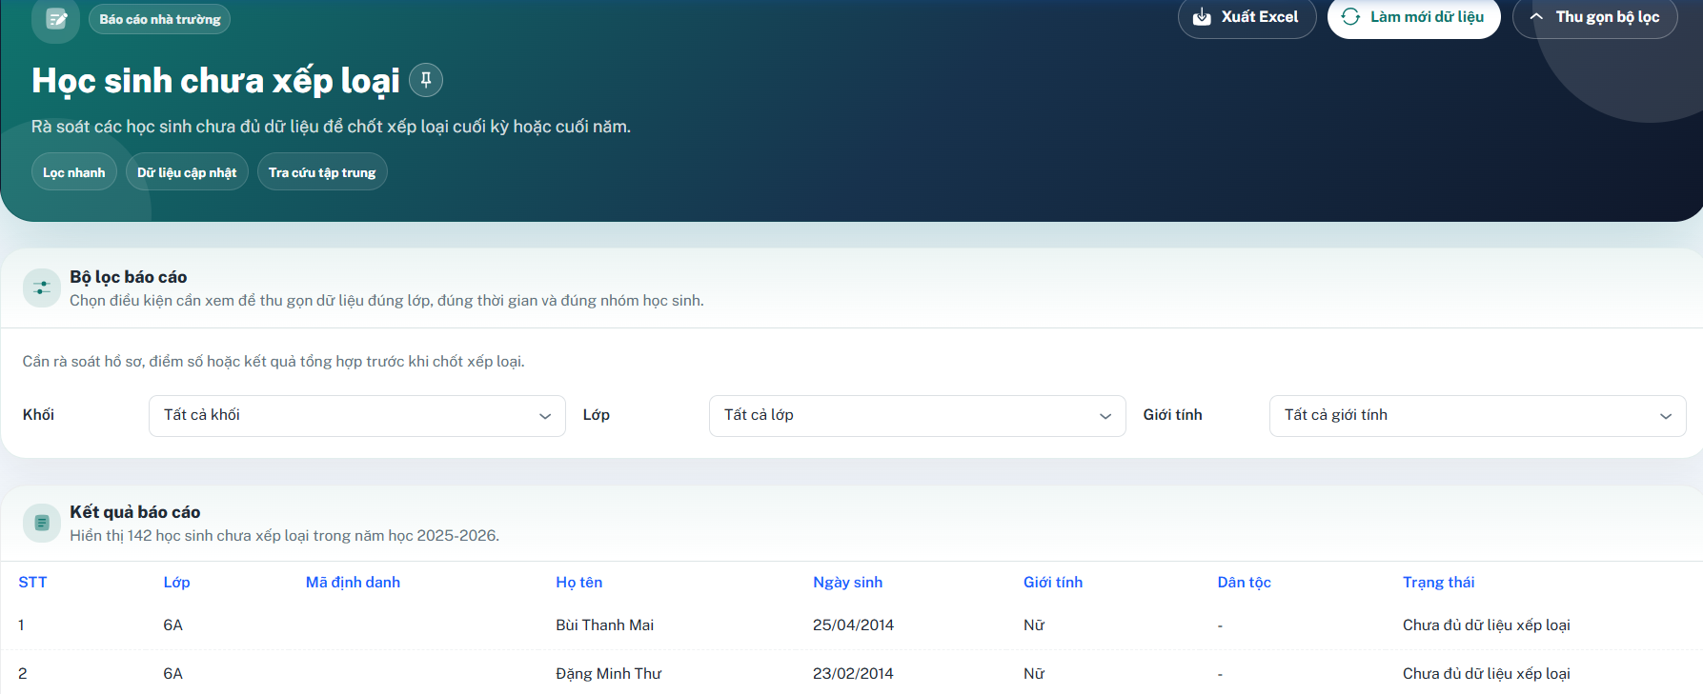The height and width of the screenshot is (694, 1703).
Task: Click the document icon beside Kết quả báo cáo
Action: [42, 523]
